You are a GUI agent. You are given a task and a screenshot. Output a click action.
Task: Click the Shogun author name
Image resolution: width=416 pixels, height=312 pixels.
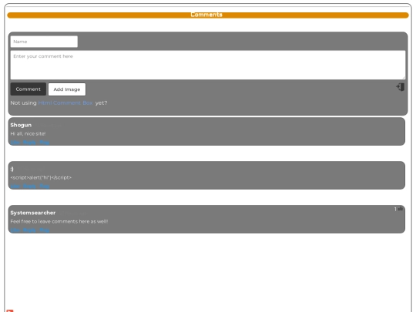click(x=21, y=125)
